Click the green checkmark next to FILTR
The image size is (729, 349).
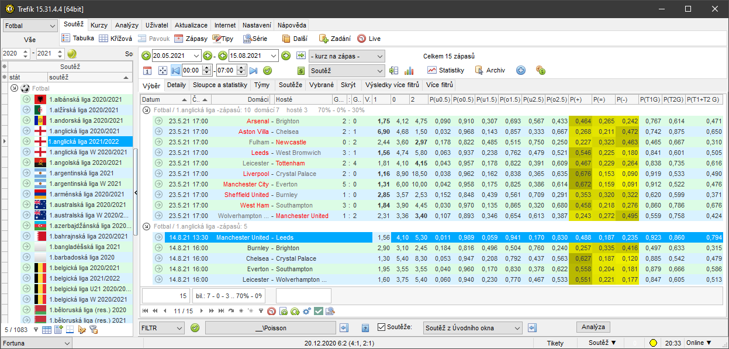pos(195,328)
